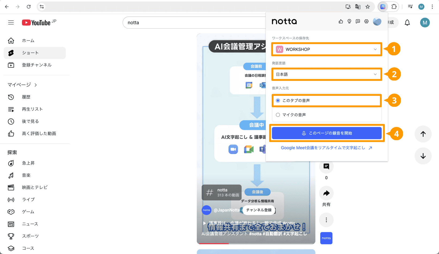Open 映画とテレビ in the explore section
439x254 pixels.
[35, 187]
